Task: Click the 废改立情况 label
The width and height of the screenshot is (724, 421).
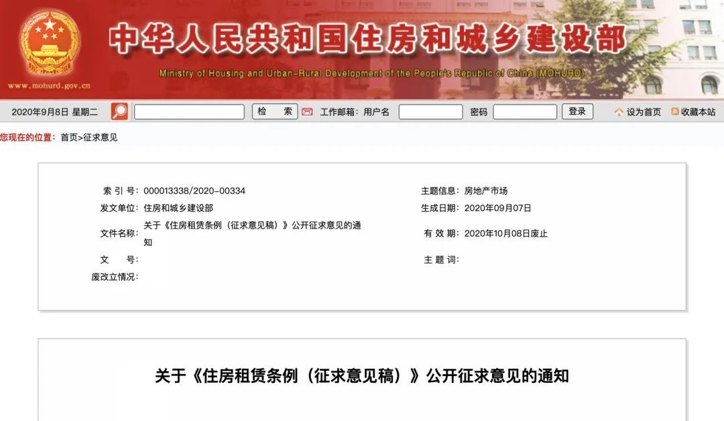Action: [115, 276]
